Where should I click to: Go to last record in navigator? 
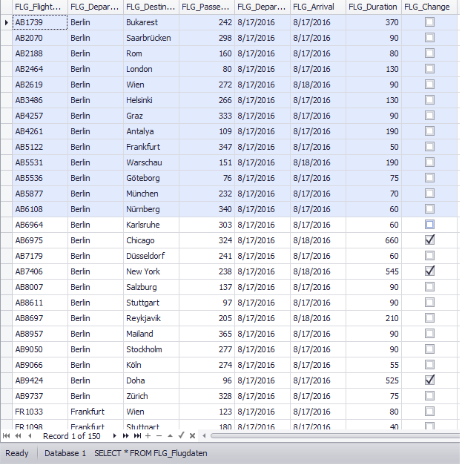[137, 436]
